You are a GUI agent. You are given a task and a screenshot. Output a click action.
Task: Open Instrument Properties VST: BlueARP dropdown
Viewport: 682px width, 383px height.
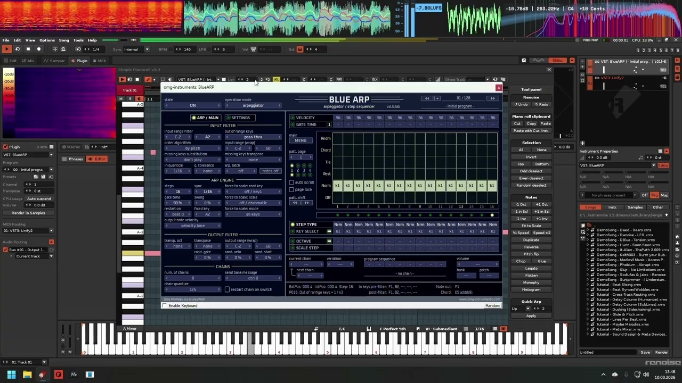[618, 165]
